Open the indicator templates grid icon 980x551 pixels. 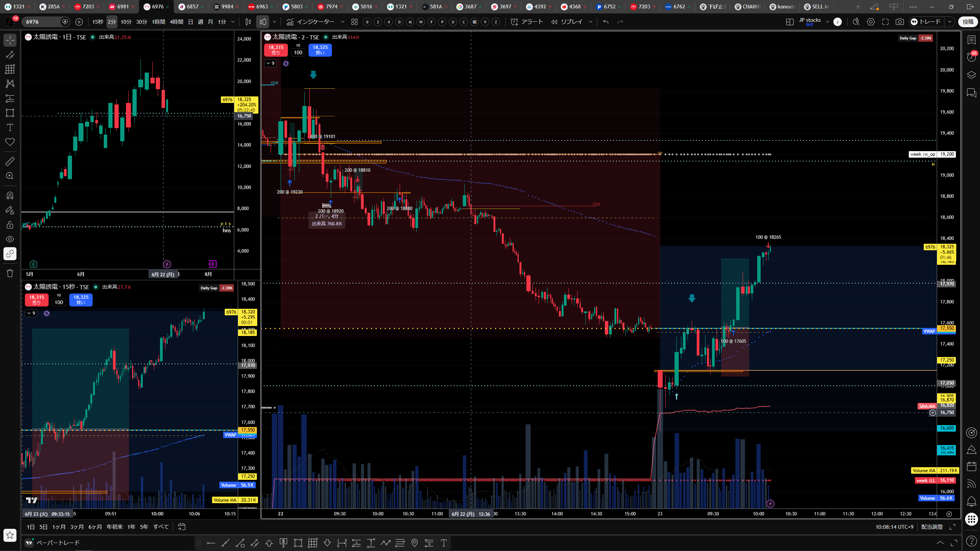coord(354,22)
